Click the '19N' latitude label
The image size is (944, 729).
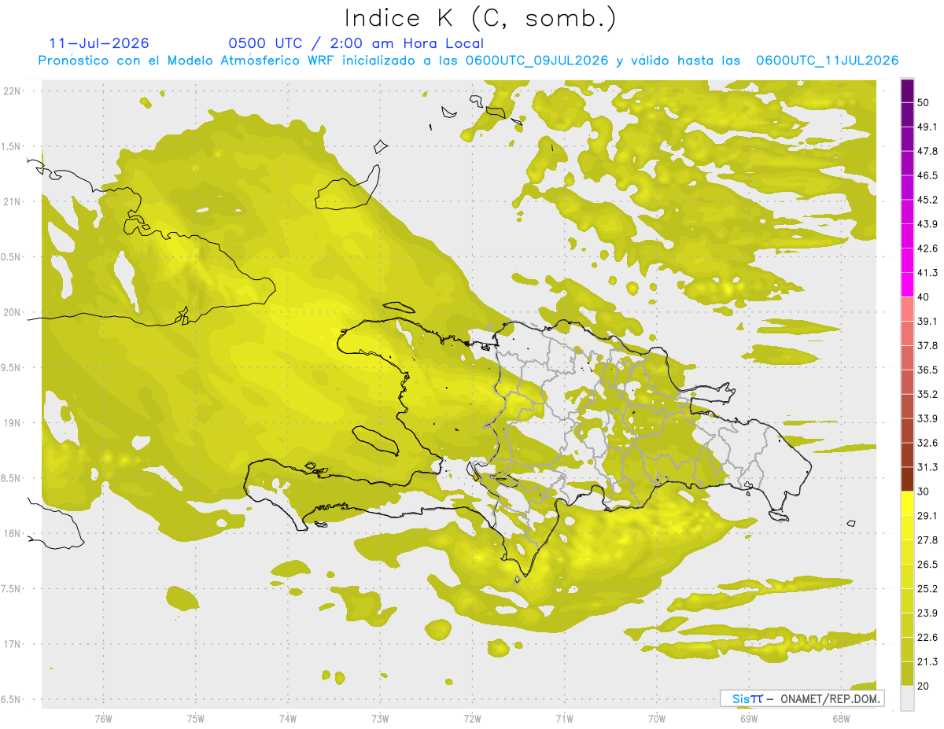(13, 423)
